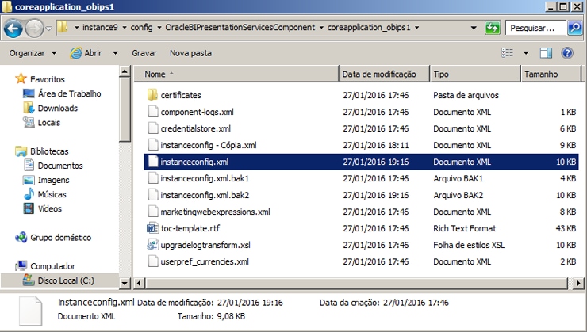The height and width of the screenshot is (332, 587).
Task: Select the credentialstore.xml file
Action: coord(195,128)
